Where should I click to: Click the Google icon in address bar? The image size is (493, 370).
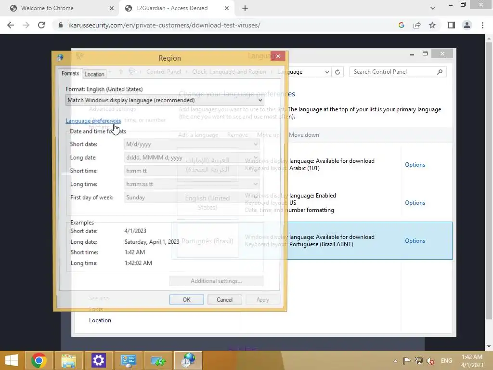click(x=401, y=25)
